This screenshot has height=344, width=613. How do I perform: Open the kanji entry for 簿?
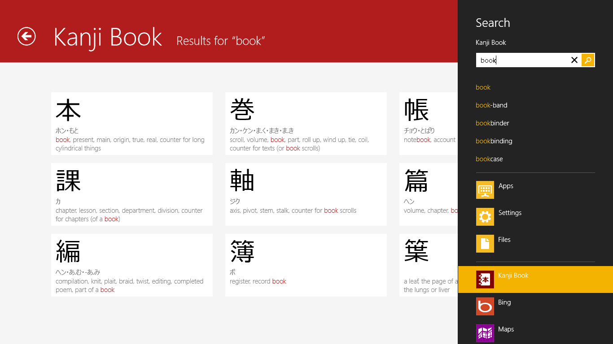tap(306, 265)
